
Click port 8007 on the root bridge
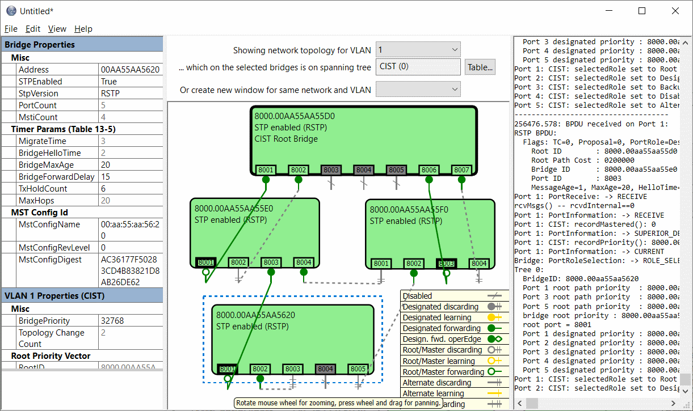coord(461,170)
